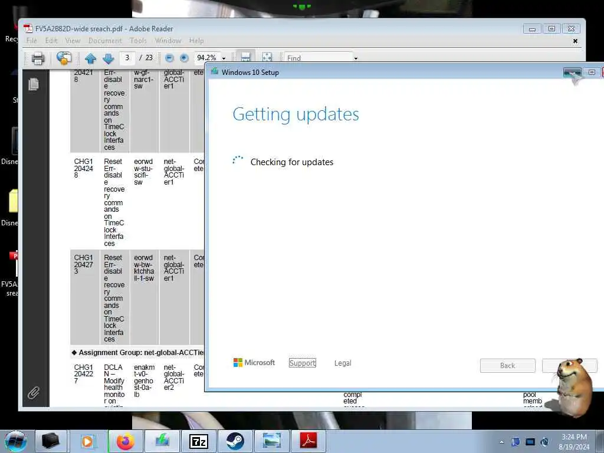Minimize the Windows 10 Setup window
Screen dimensions: 604x453
tap(572, 72)
